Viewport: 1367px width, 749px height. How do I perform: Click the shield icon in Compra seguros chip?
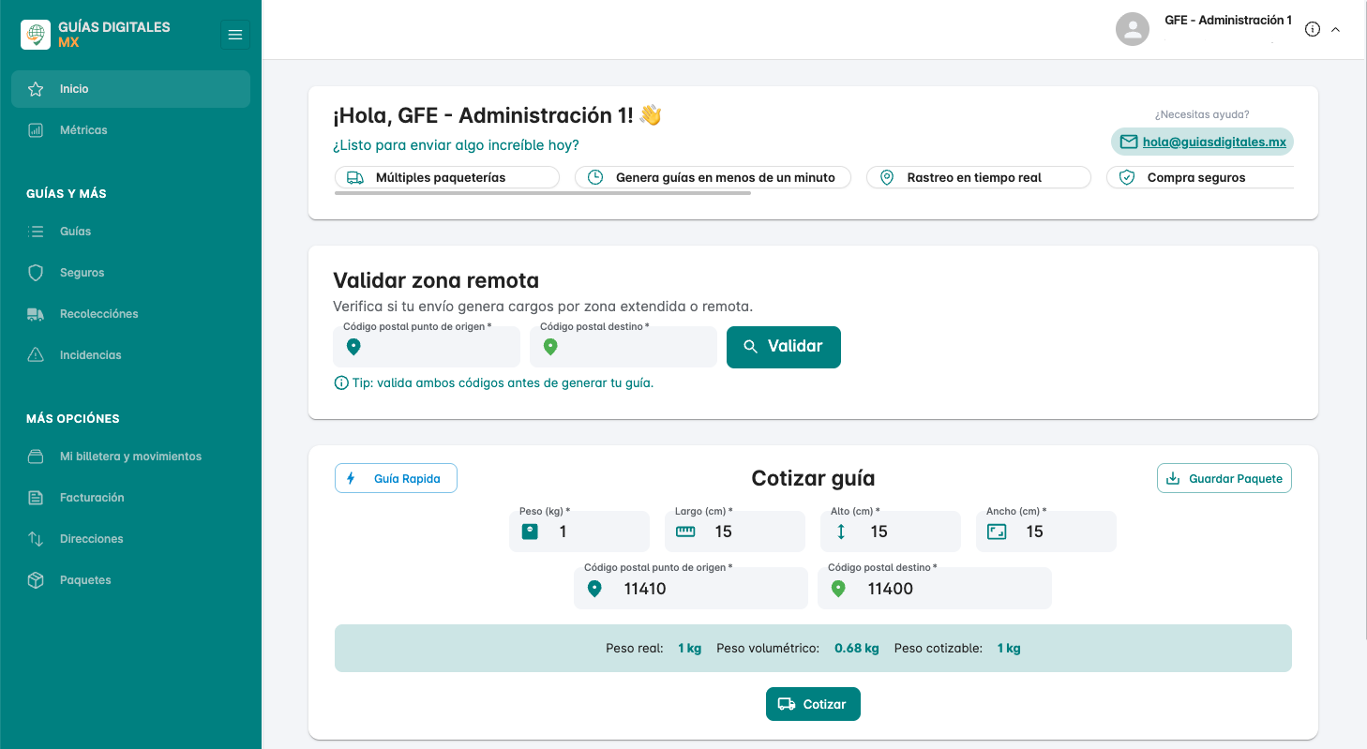coord(1127,177)
